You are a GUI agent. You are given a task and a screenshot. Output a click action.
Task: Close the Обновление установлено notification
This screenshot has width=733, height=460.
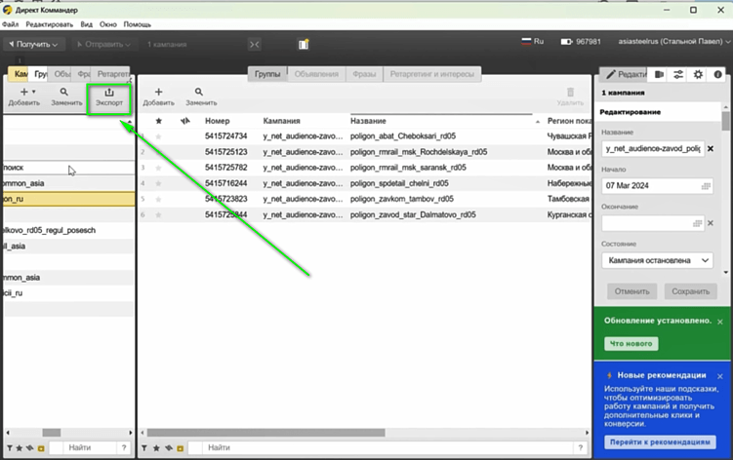click(720, 322)
